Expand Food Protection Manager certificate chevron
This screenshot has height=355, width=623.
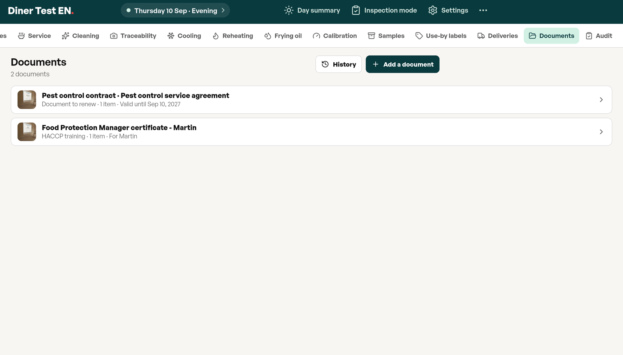(x=601, y=132)
